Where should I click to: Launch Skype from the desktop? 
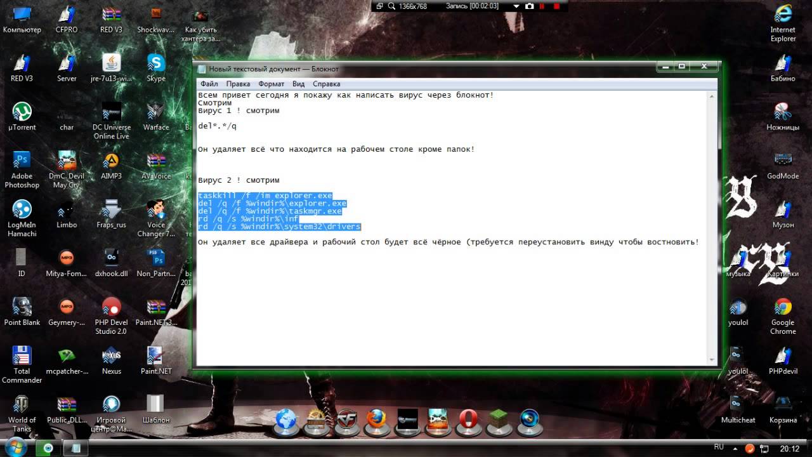click(156, 69)
